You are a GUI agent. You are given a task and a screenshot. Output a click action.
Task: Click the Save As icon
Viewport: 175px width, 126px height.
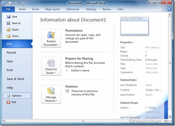(9, 23)
